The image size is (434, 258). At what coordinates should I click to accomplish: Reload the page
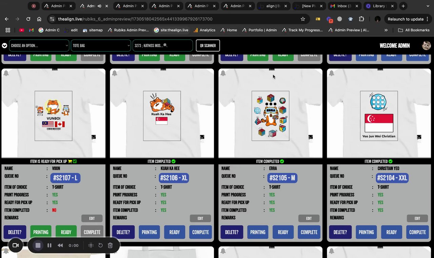(28, 19)
